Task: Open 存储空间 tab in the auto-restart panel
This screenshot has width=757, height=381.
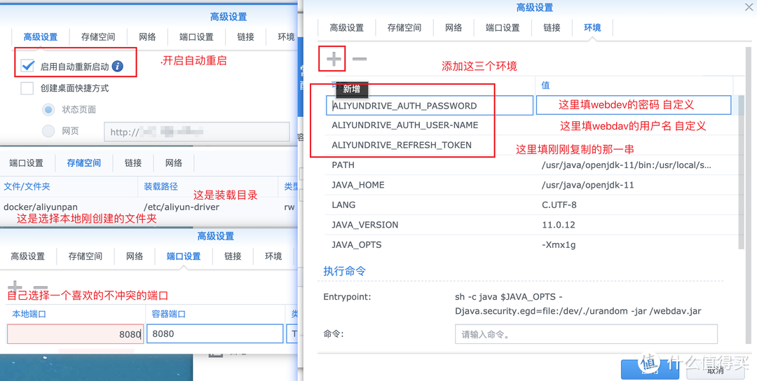Action: pyautogui.click(x=98, y=37)
